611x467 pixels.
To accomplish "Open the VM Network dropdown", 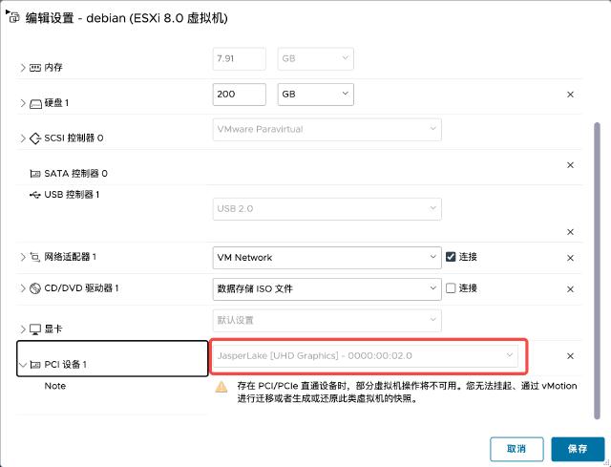I will pyautogui.click(x=326, y=257).
